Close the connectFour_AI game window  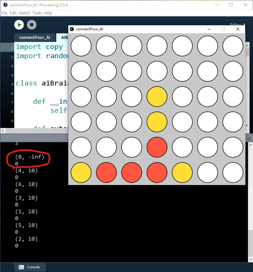(238, 29)
